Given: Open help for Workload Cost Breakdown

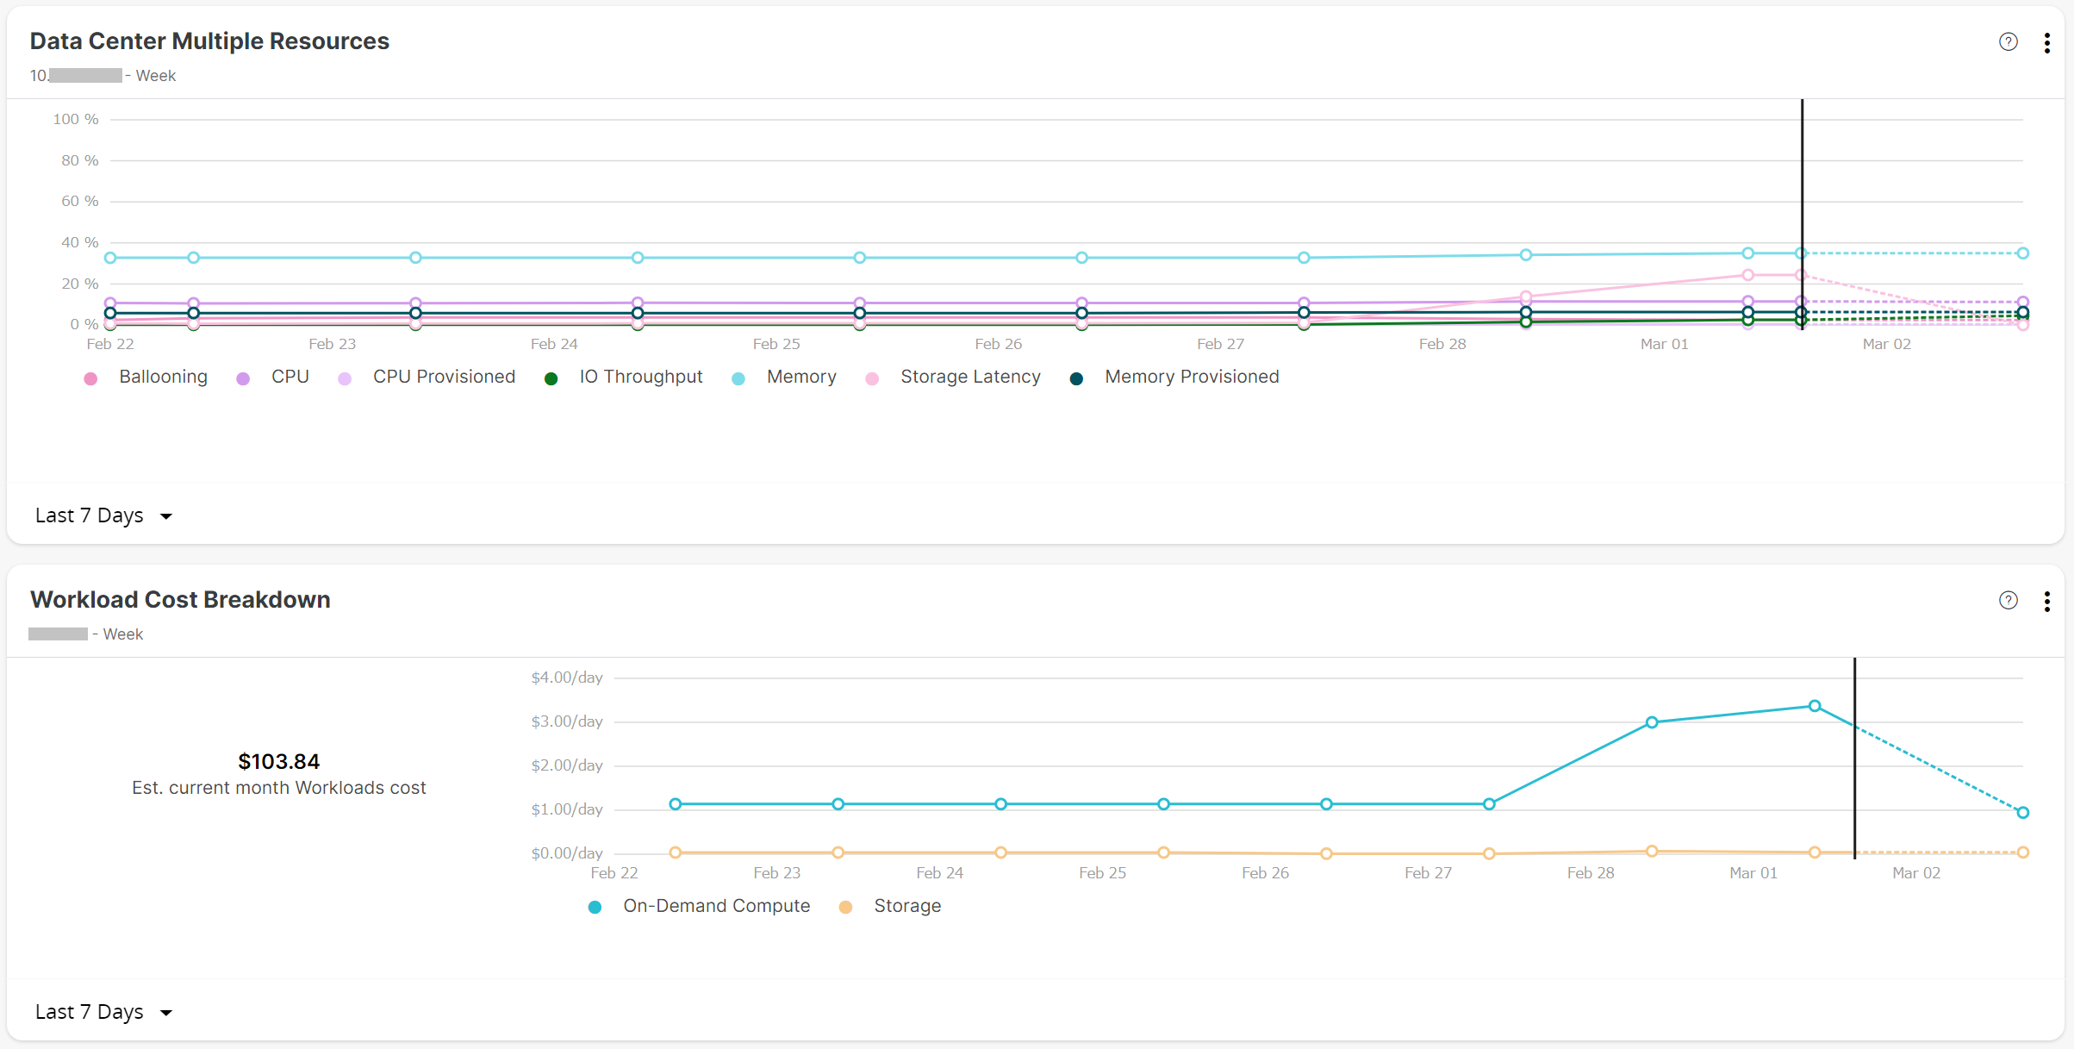Looking at the screenshot, I should point(2008,601).
